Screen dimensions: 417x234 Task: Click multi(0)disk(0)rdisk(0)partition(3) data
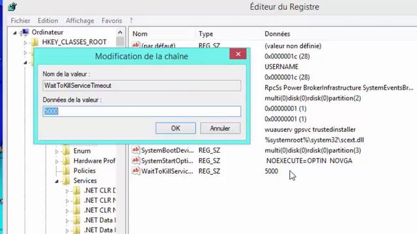pos(313,150)
